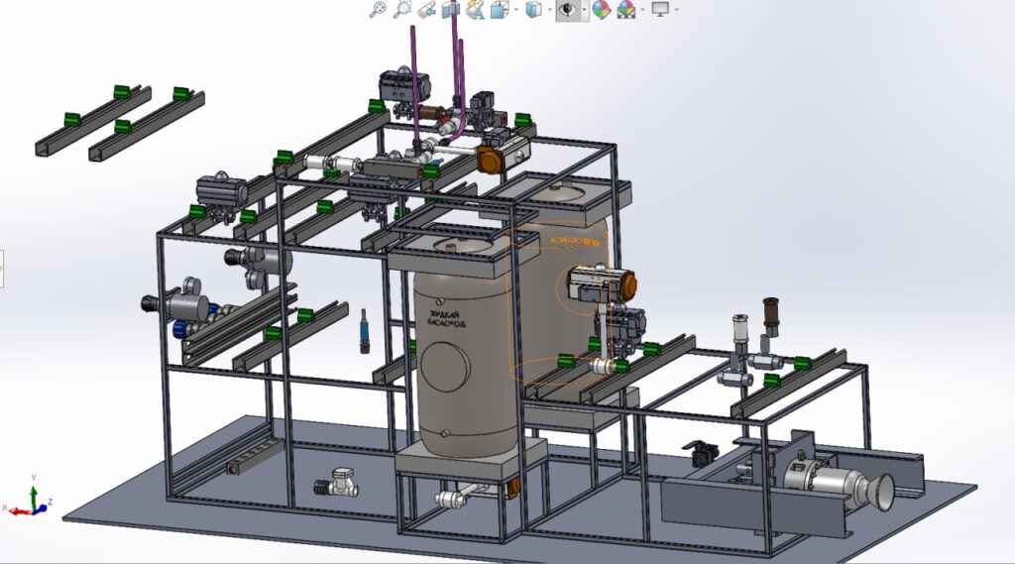Toggle Hide/Show Items eye icon
1015x564 pixels.
567,10
